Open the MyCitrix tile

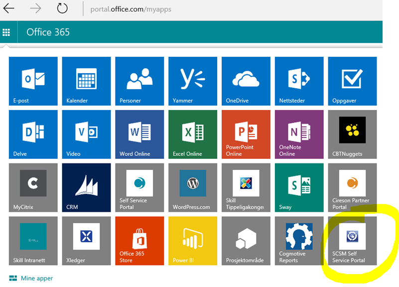click(x=33, y=187)
